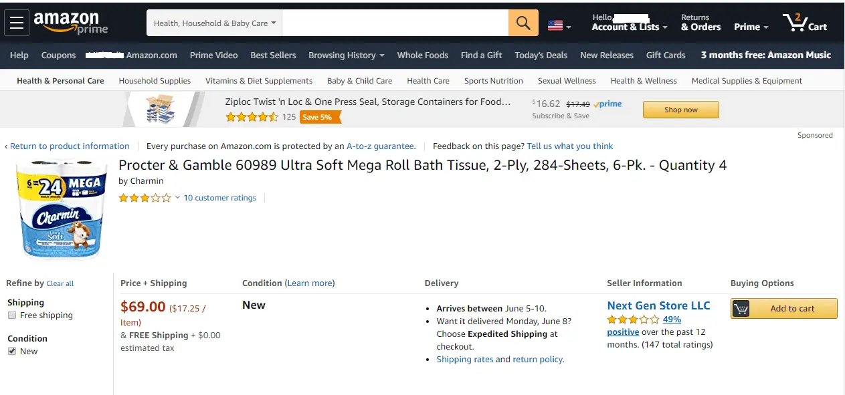Viewport: 845px width, 395px height.
Task: Click the US flag language selector
Action: [559, 26]
